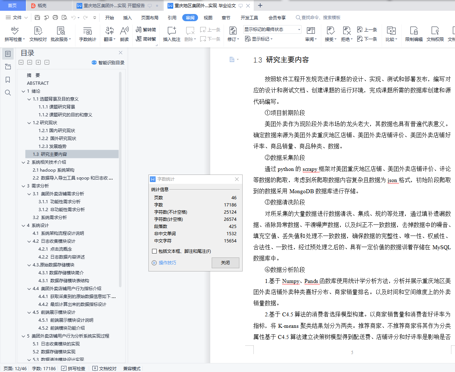Go to the 首页 home tab

click(x=12, y=5)
